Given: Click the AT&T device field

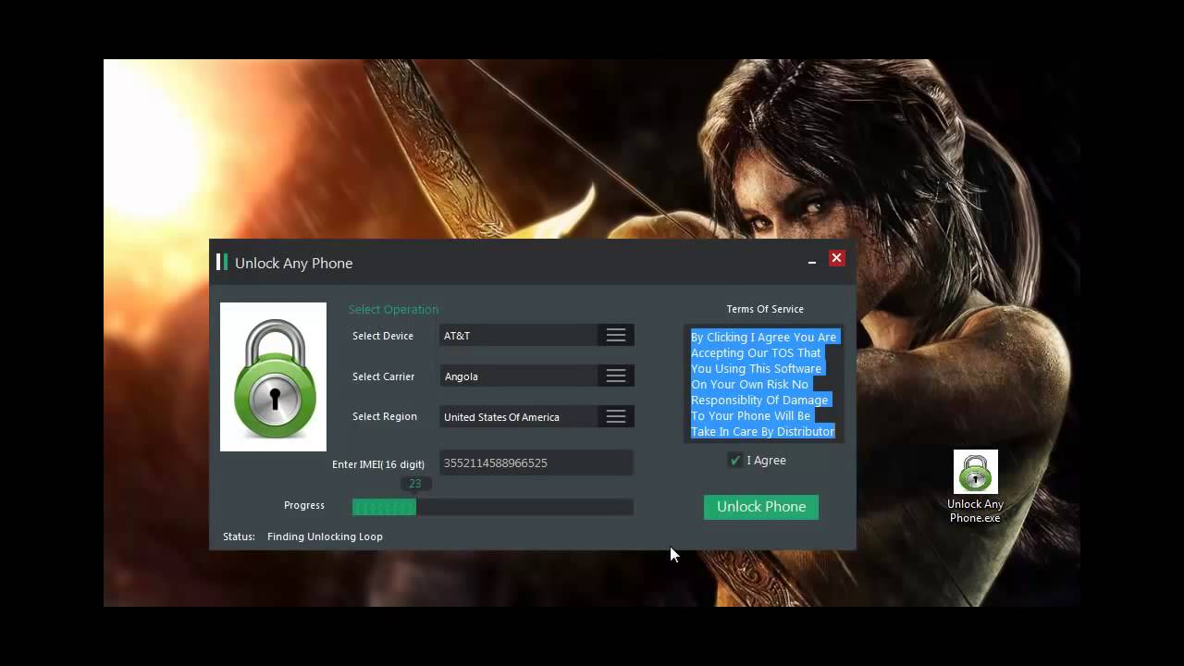Looking at the screenshot, I should (519, 335).
